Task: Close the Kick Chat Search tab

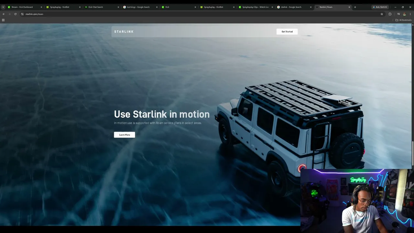Action: 118,7
